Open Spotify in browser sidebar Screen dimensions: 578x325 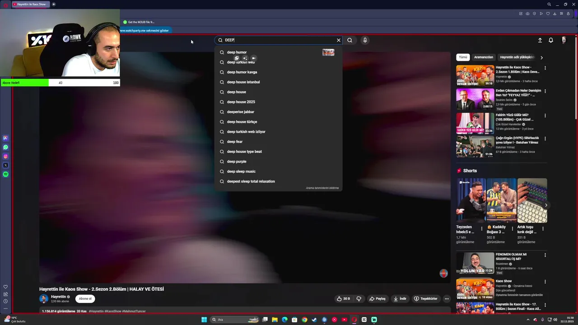5,174
